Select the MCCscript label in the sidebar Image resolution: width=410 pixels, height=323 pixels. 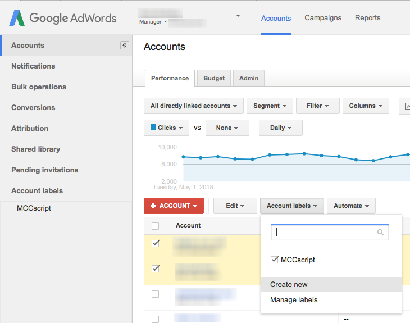(34, 208)
